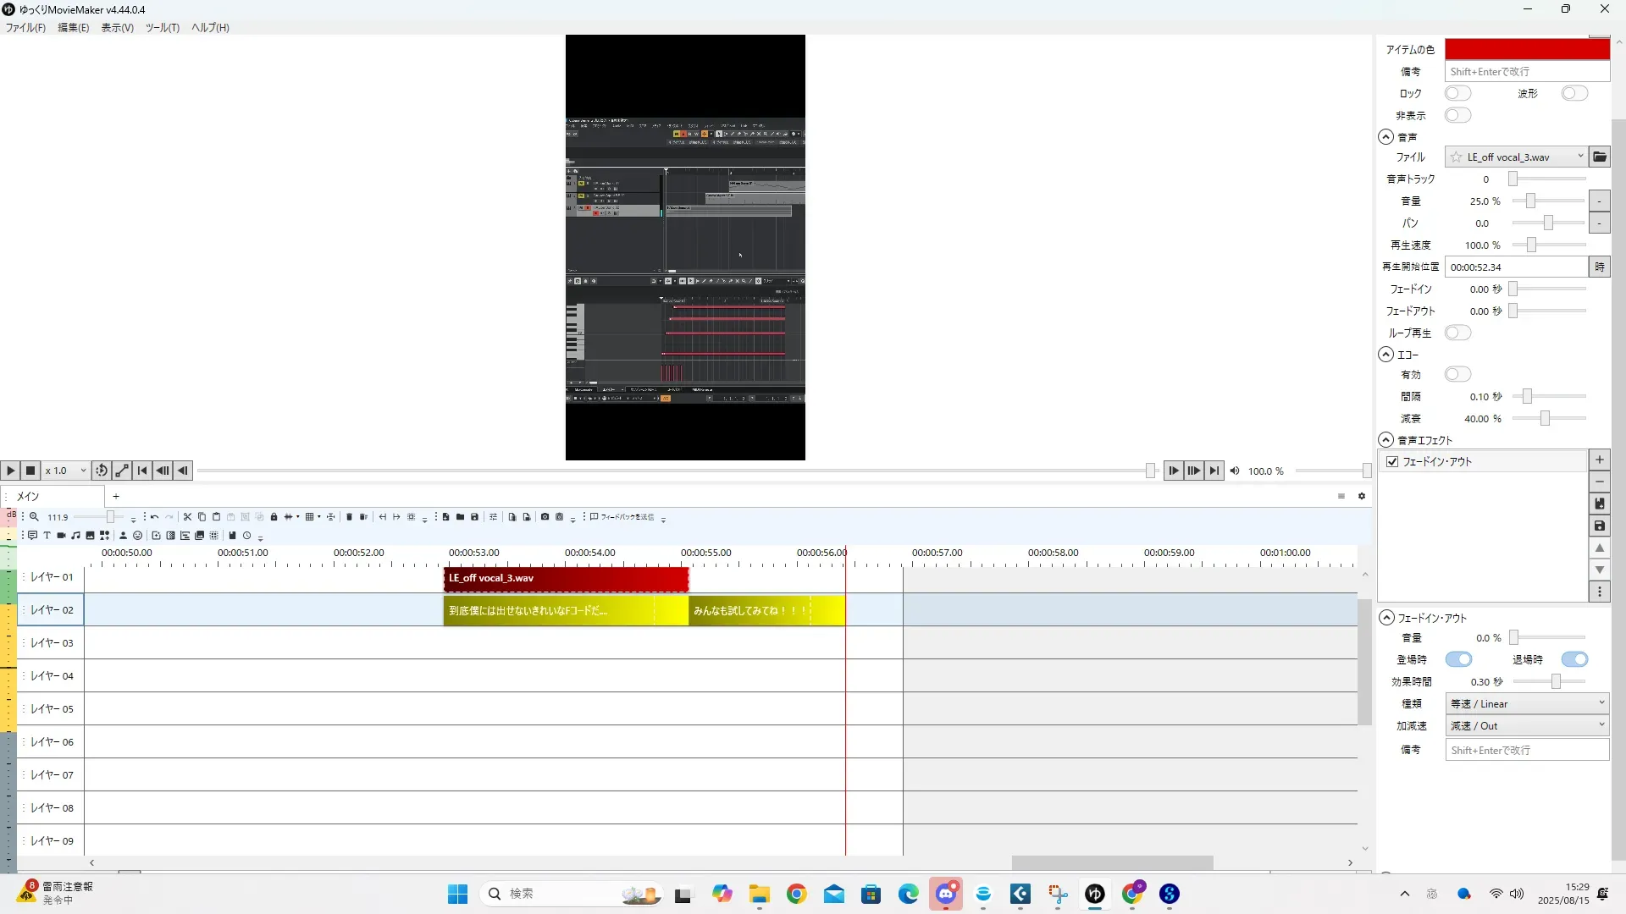The width and height of the screenshot is (1626, 914).
Task: Click the trash delete icon in timeline toolbar
Action: point(349,517)
